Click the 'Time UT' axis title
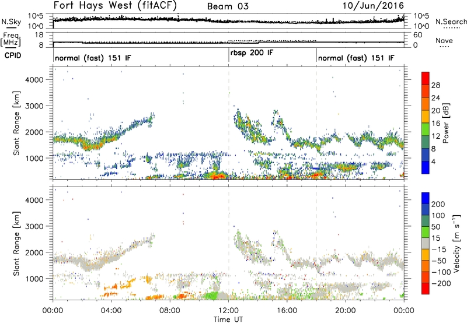Screen dimensions: 467x323 pos(228,319)
